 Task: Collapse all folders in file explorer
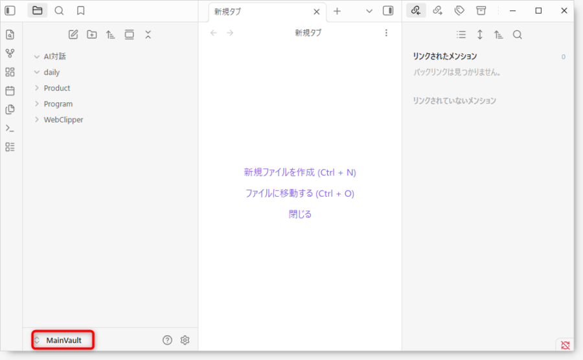pos(148,34)
